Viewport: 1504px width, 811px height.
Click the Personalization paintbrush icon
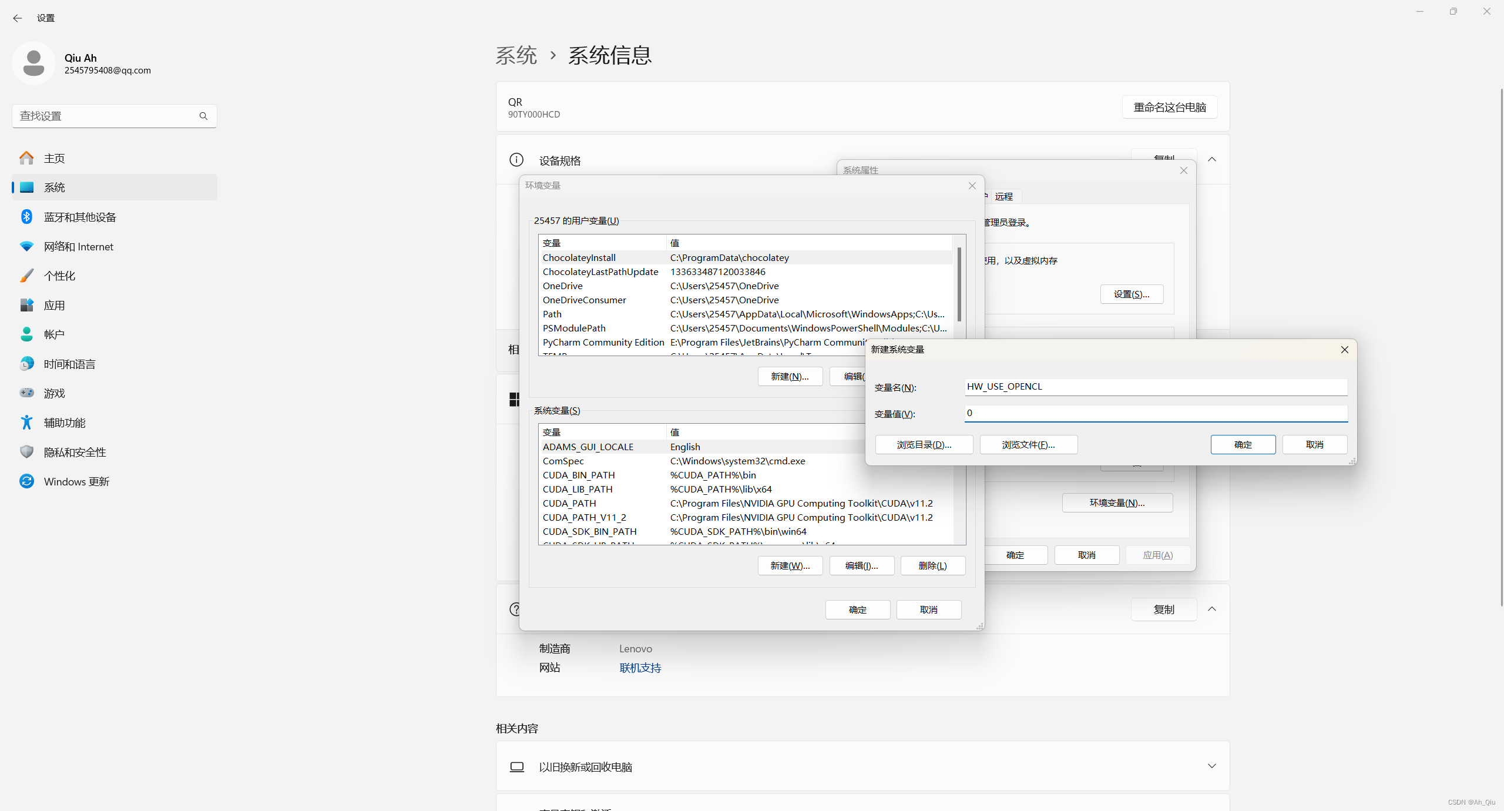coord(26,276)
